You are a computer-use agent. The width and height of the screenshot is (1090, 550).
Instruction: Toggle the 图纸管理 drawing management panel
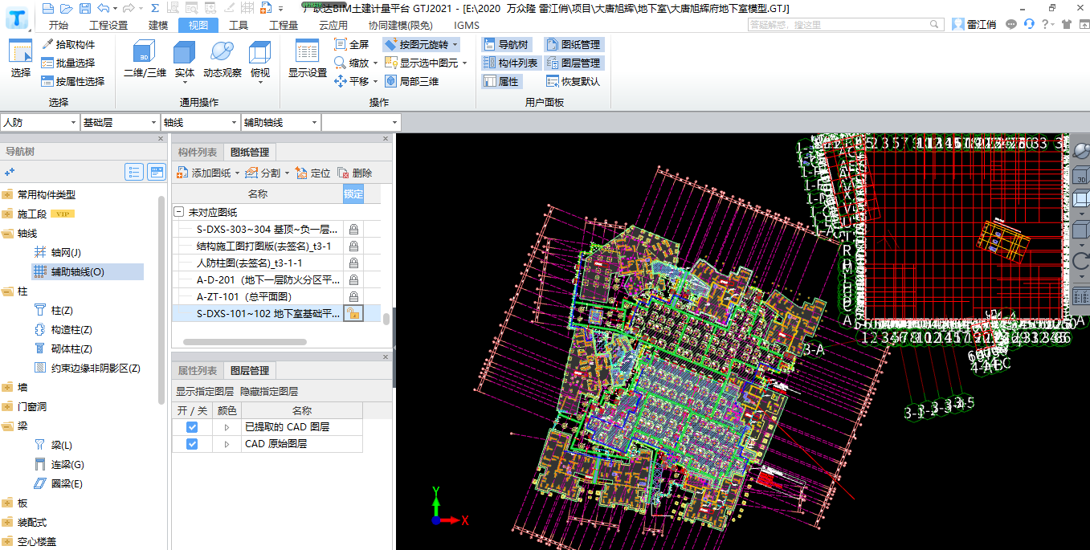574,44
